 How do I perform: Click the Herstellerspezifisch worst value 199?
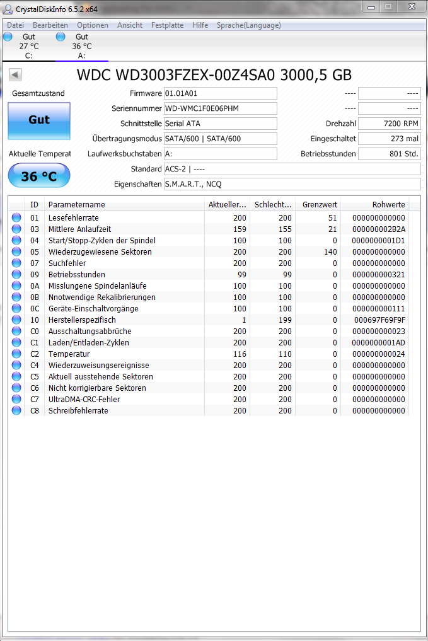click(286, 320)
